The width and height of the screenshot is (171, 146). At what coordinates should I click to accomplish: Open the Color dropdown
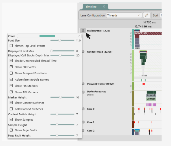pyautogui.click(x=49, y=36)
